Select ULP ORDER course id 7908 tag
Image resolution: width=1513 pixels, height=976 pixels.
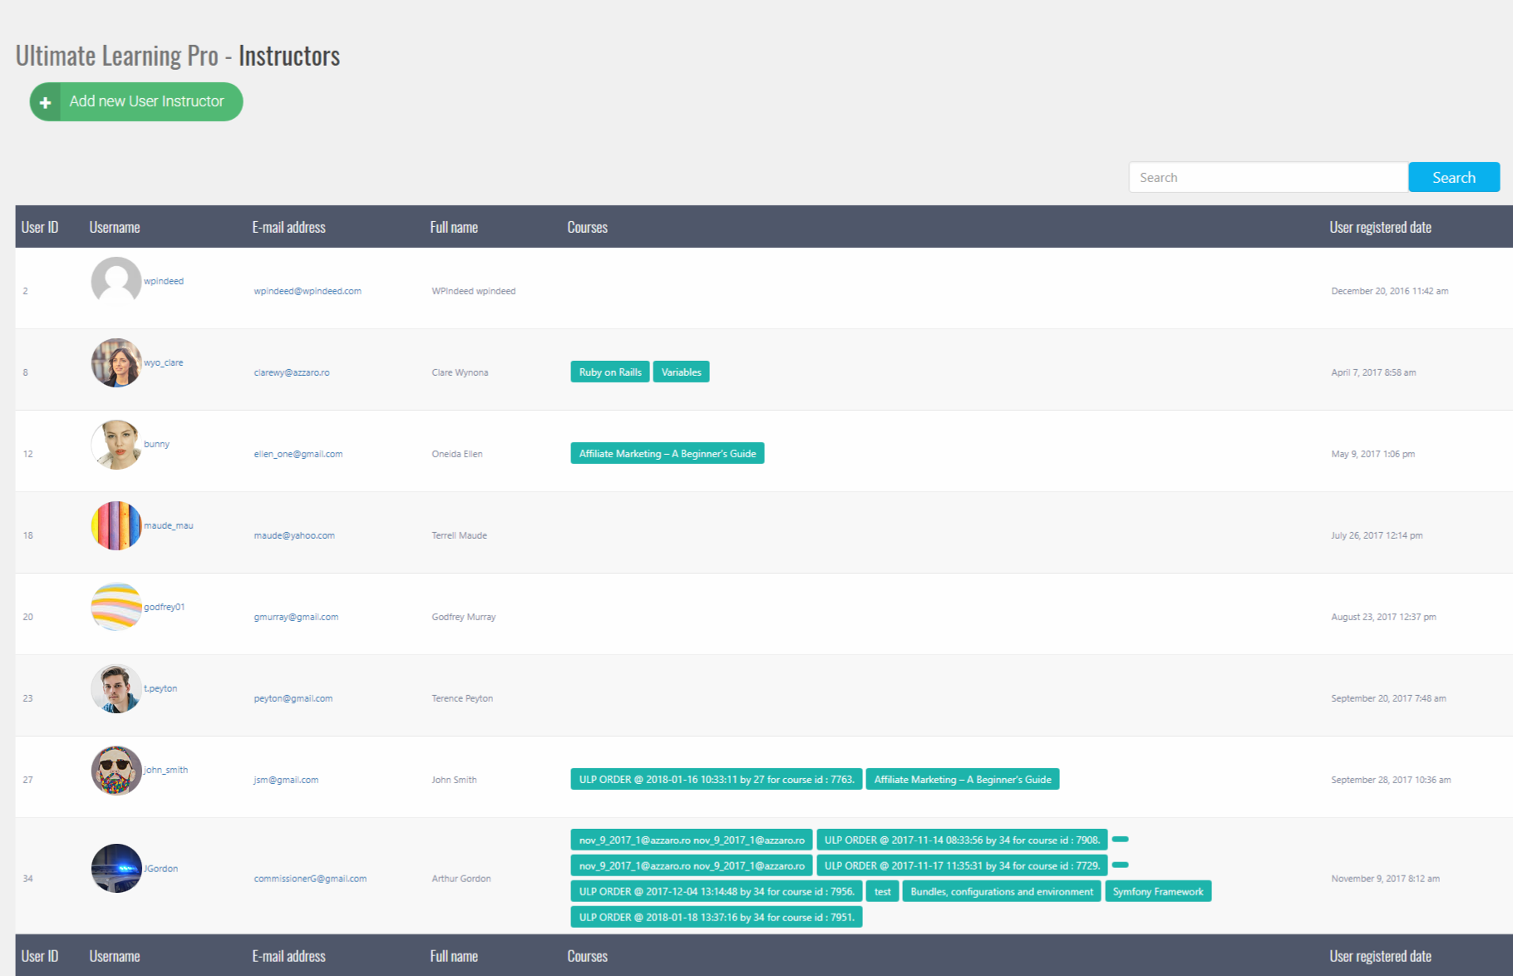962,840
